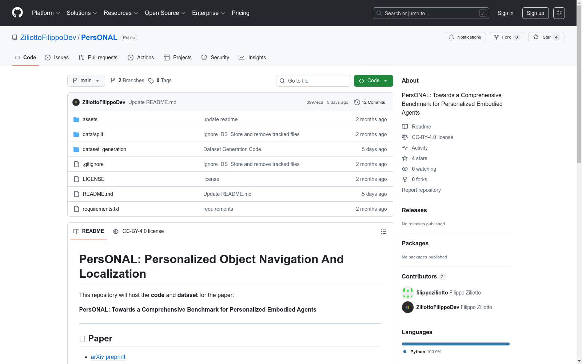582x364 pixels.
Task: Open the command palette icon in header
Action: (559, 13)
